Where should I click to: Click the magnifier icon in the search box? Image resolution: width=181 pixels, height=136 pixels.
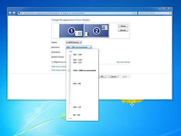tap(170, 13)
